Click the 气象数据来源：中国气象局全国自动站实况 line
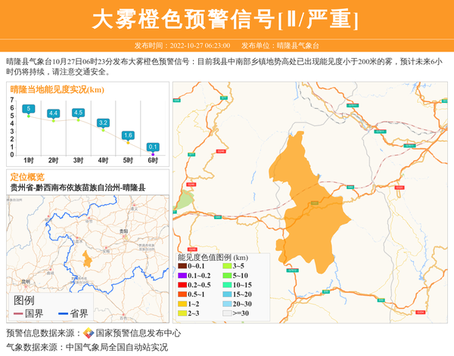The width and height of the screenshot is (454, 356). click(87, 348)
